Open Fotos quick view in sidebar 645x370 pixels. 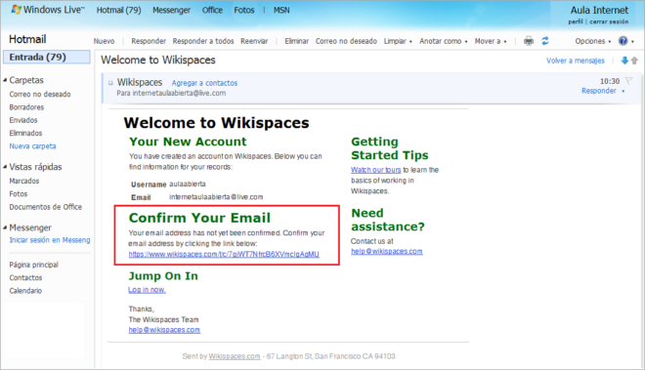19,193
